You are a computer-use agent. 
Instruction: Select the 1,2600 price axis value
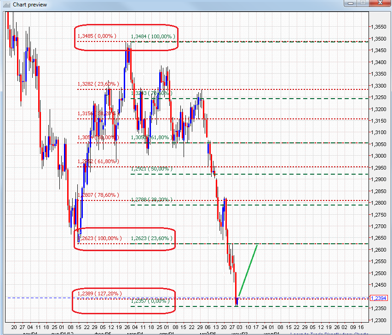[379, 250]
